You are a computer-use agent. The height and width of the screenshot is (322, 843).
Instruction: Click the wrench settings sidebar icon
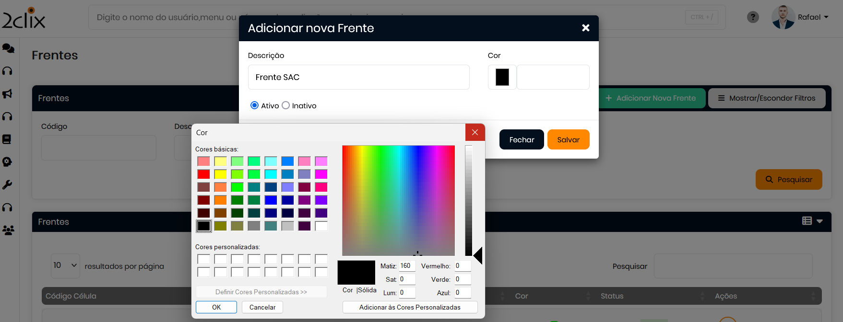click(x=7, y=184)
